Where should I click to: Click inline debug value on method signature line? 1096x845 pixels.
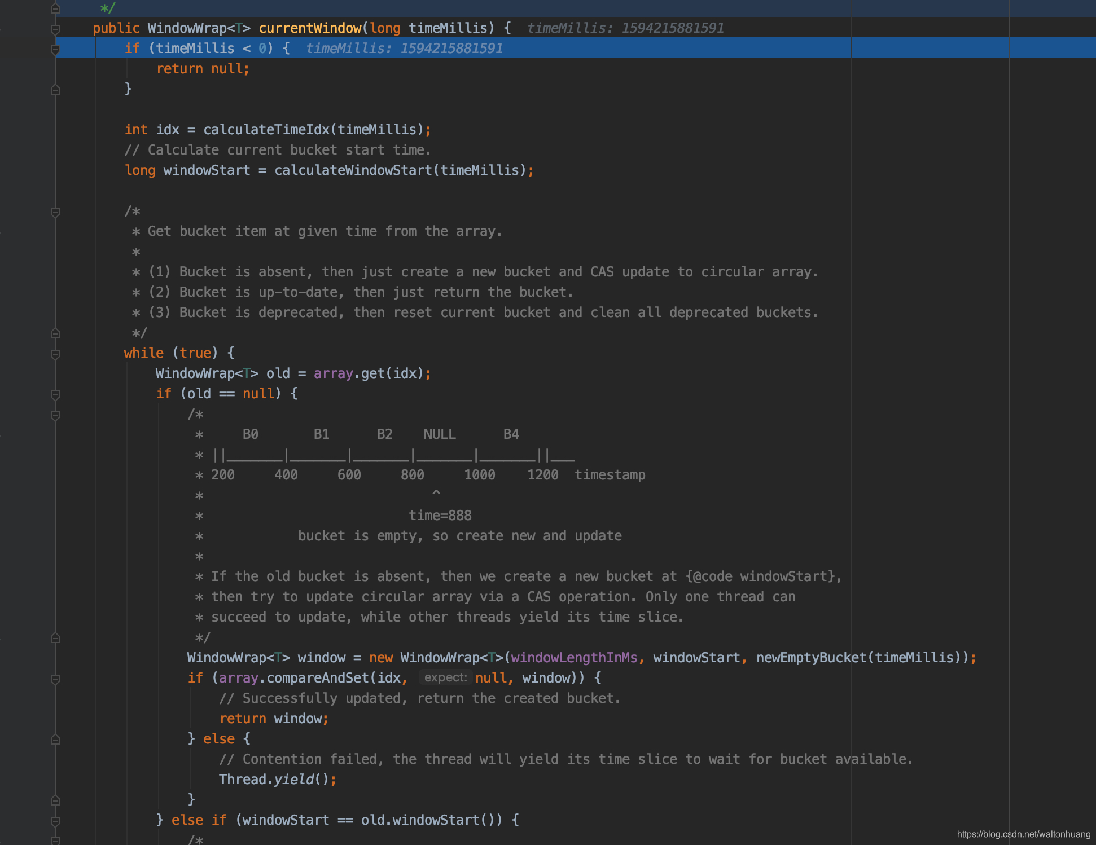(625, 28)
